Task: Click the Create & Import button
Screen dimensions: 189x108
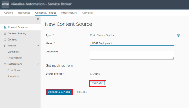Action: coord(59,92)
